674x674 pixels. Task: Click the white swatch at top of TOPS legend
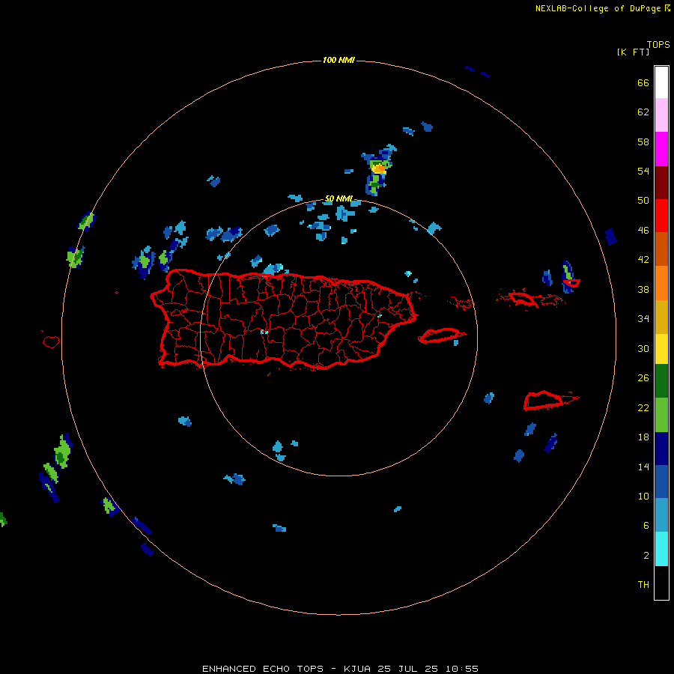point(661,82)
